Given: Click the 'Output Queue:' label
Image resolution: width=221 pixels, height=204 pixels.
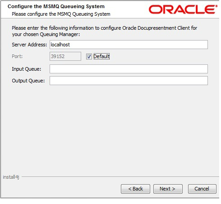Looking at the screenshot, I should click(28, 81).
